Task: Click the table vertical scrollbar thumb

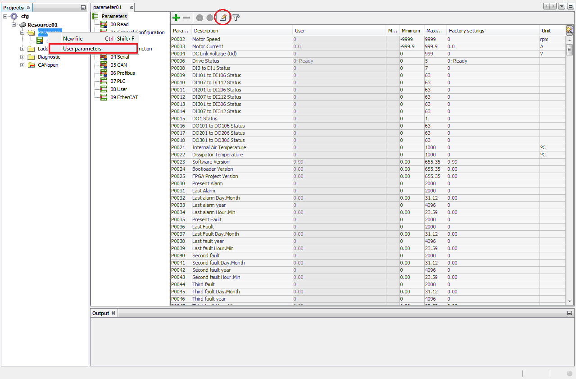Action: click(570, 50)
